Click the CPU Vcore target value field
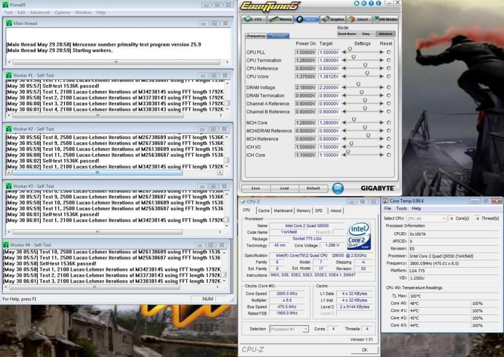Screen dimensions: 504x357 point(329,76)
